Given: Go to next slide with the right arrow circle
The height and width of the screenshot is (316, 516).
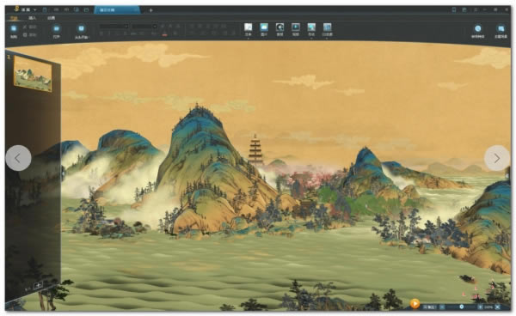Looking at the screenshot, I should [497, 158].
